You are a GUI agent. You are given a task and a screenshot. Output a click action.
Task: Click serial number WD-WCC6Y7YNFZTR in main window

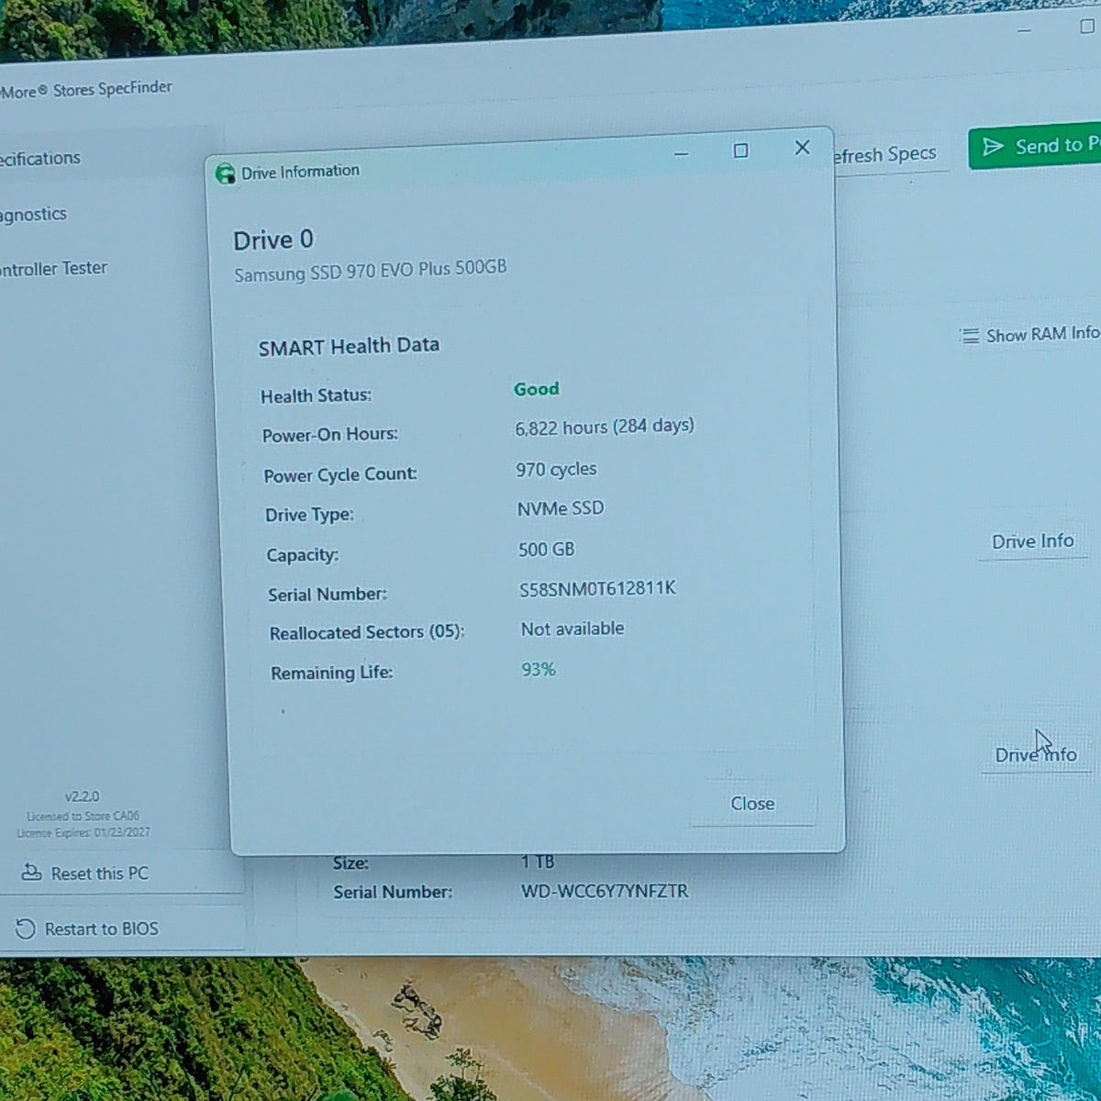(x=605, y=891)
